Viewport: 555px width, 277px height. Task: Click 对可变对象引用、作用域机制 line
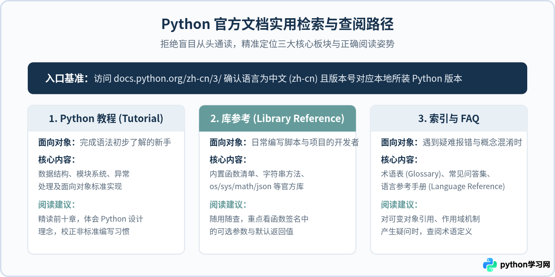click(x=431, y=219)
